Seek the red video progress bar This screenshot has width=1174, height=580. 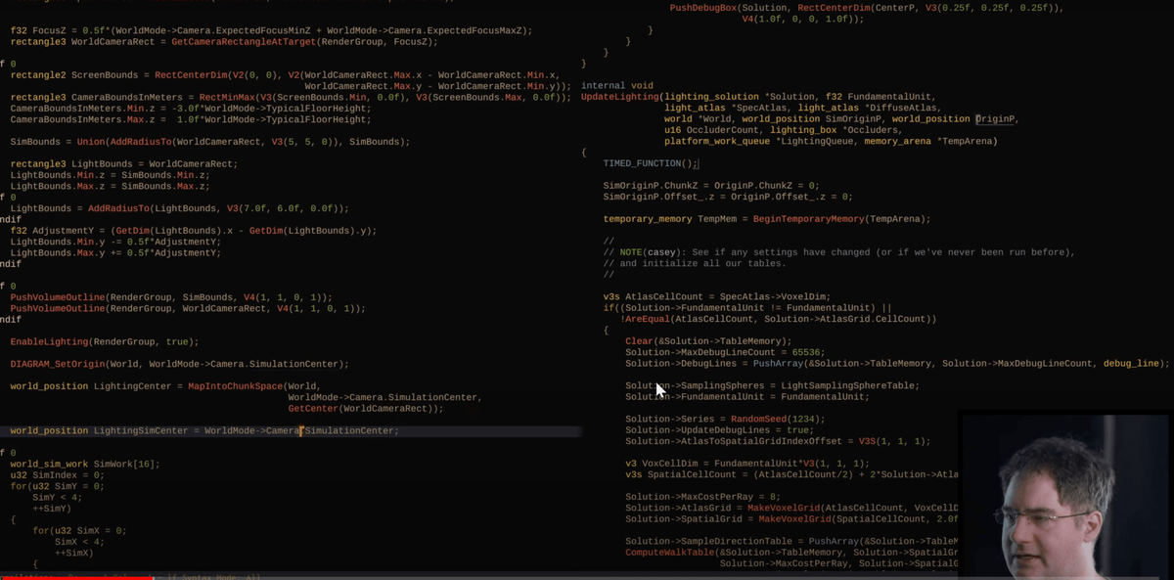click(76, 577)
